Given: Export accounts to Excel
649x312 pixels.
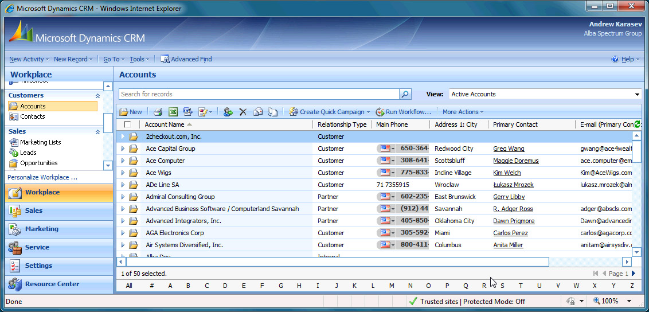Looking at the screenshot, I should [173, 112].
